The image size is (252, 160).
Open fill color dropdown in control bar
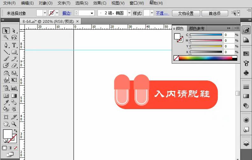[x=45, y=13]
